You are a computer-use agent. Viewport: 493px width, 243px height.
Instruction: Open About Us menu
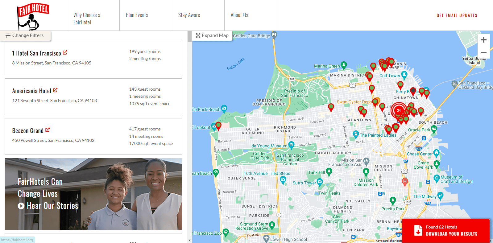point(251,15)
